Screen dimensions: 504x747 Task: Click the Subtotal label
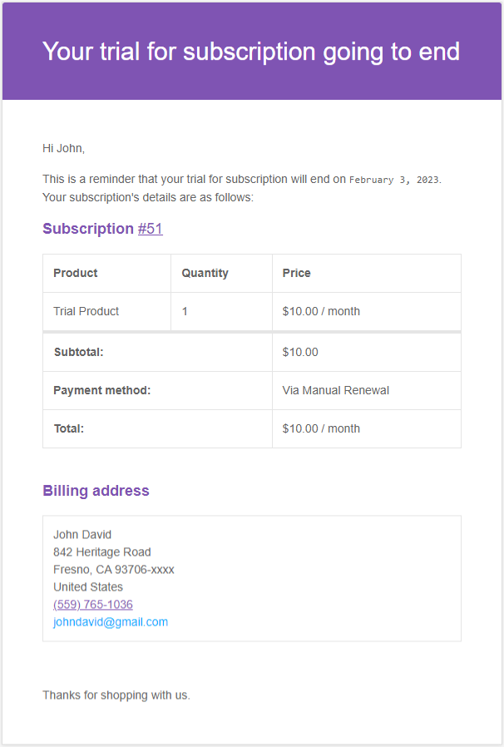78,352
